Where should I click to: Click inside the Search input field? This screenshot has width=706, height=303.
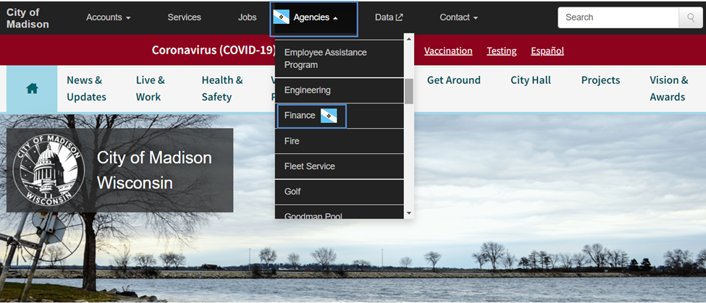[618, 17]
